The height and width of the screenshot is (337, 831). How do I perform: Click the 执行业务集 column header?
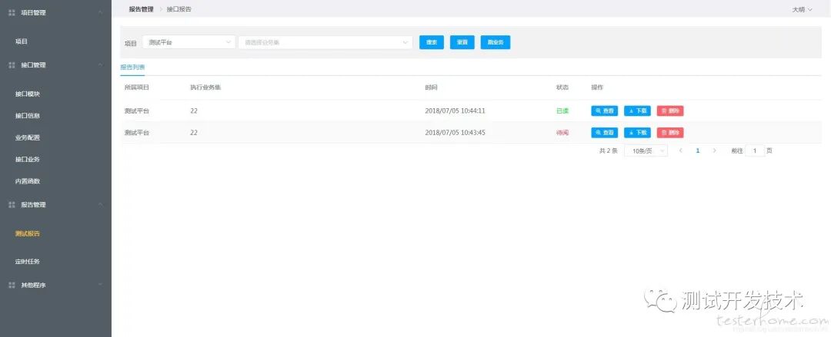[205, 88]
